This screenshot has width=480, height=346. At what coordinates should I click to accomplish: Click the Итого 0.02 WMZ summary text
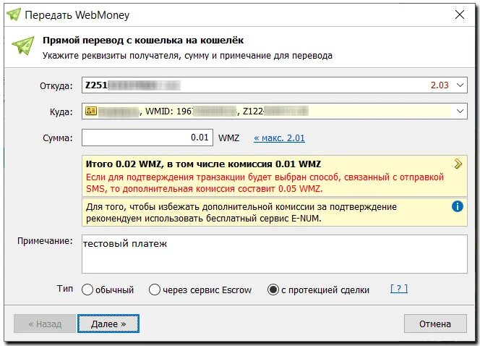(203, 164)
